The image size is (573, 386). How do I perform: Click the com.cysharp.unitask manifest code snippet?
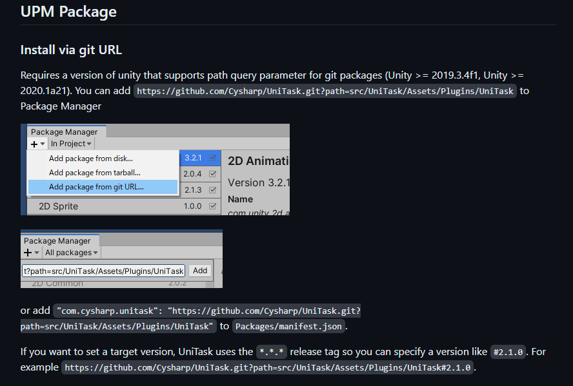[190, 318]
